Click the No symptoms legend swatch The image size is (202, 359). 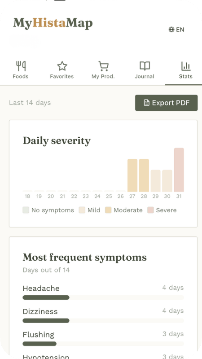coord(26,210)
